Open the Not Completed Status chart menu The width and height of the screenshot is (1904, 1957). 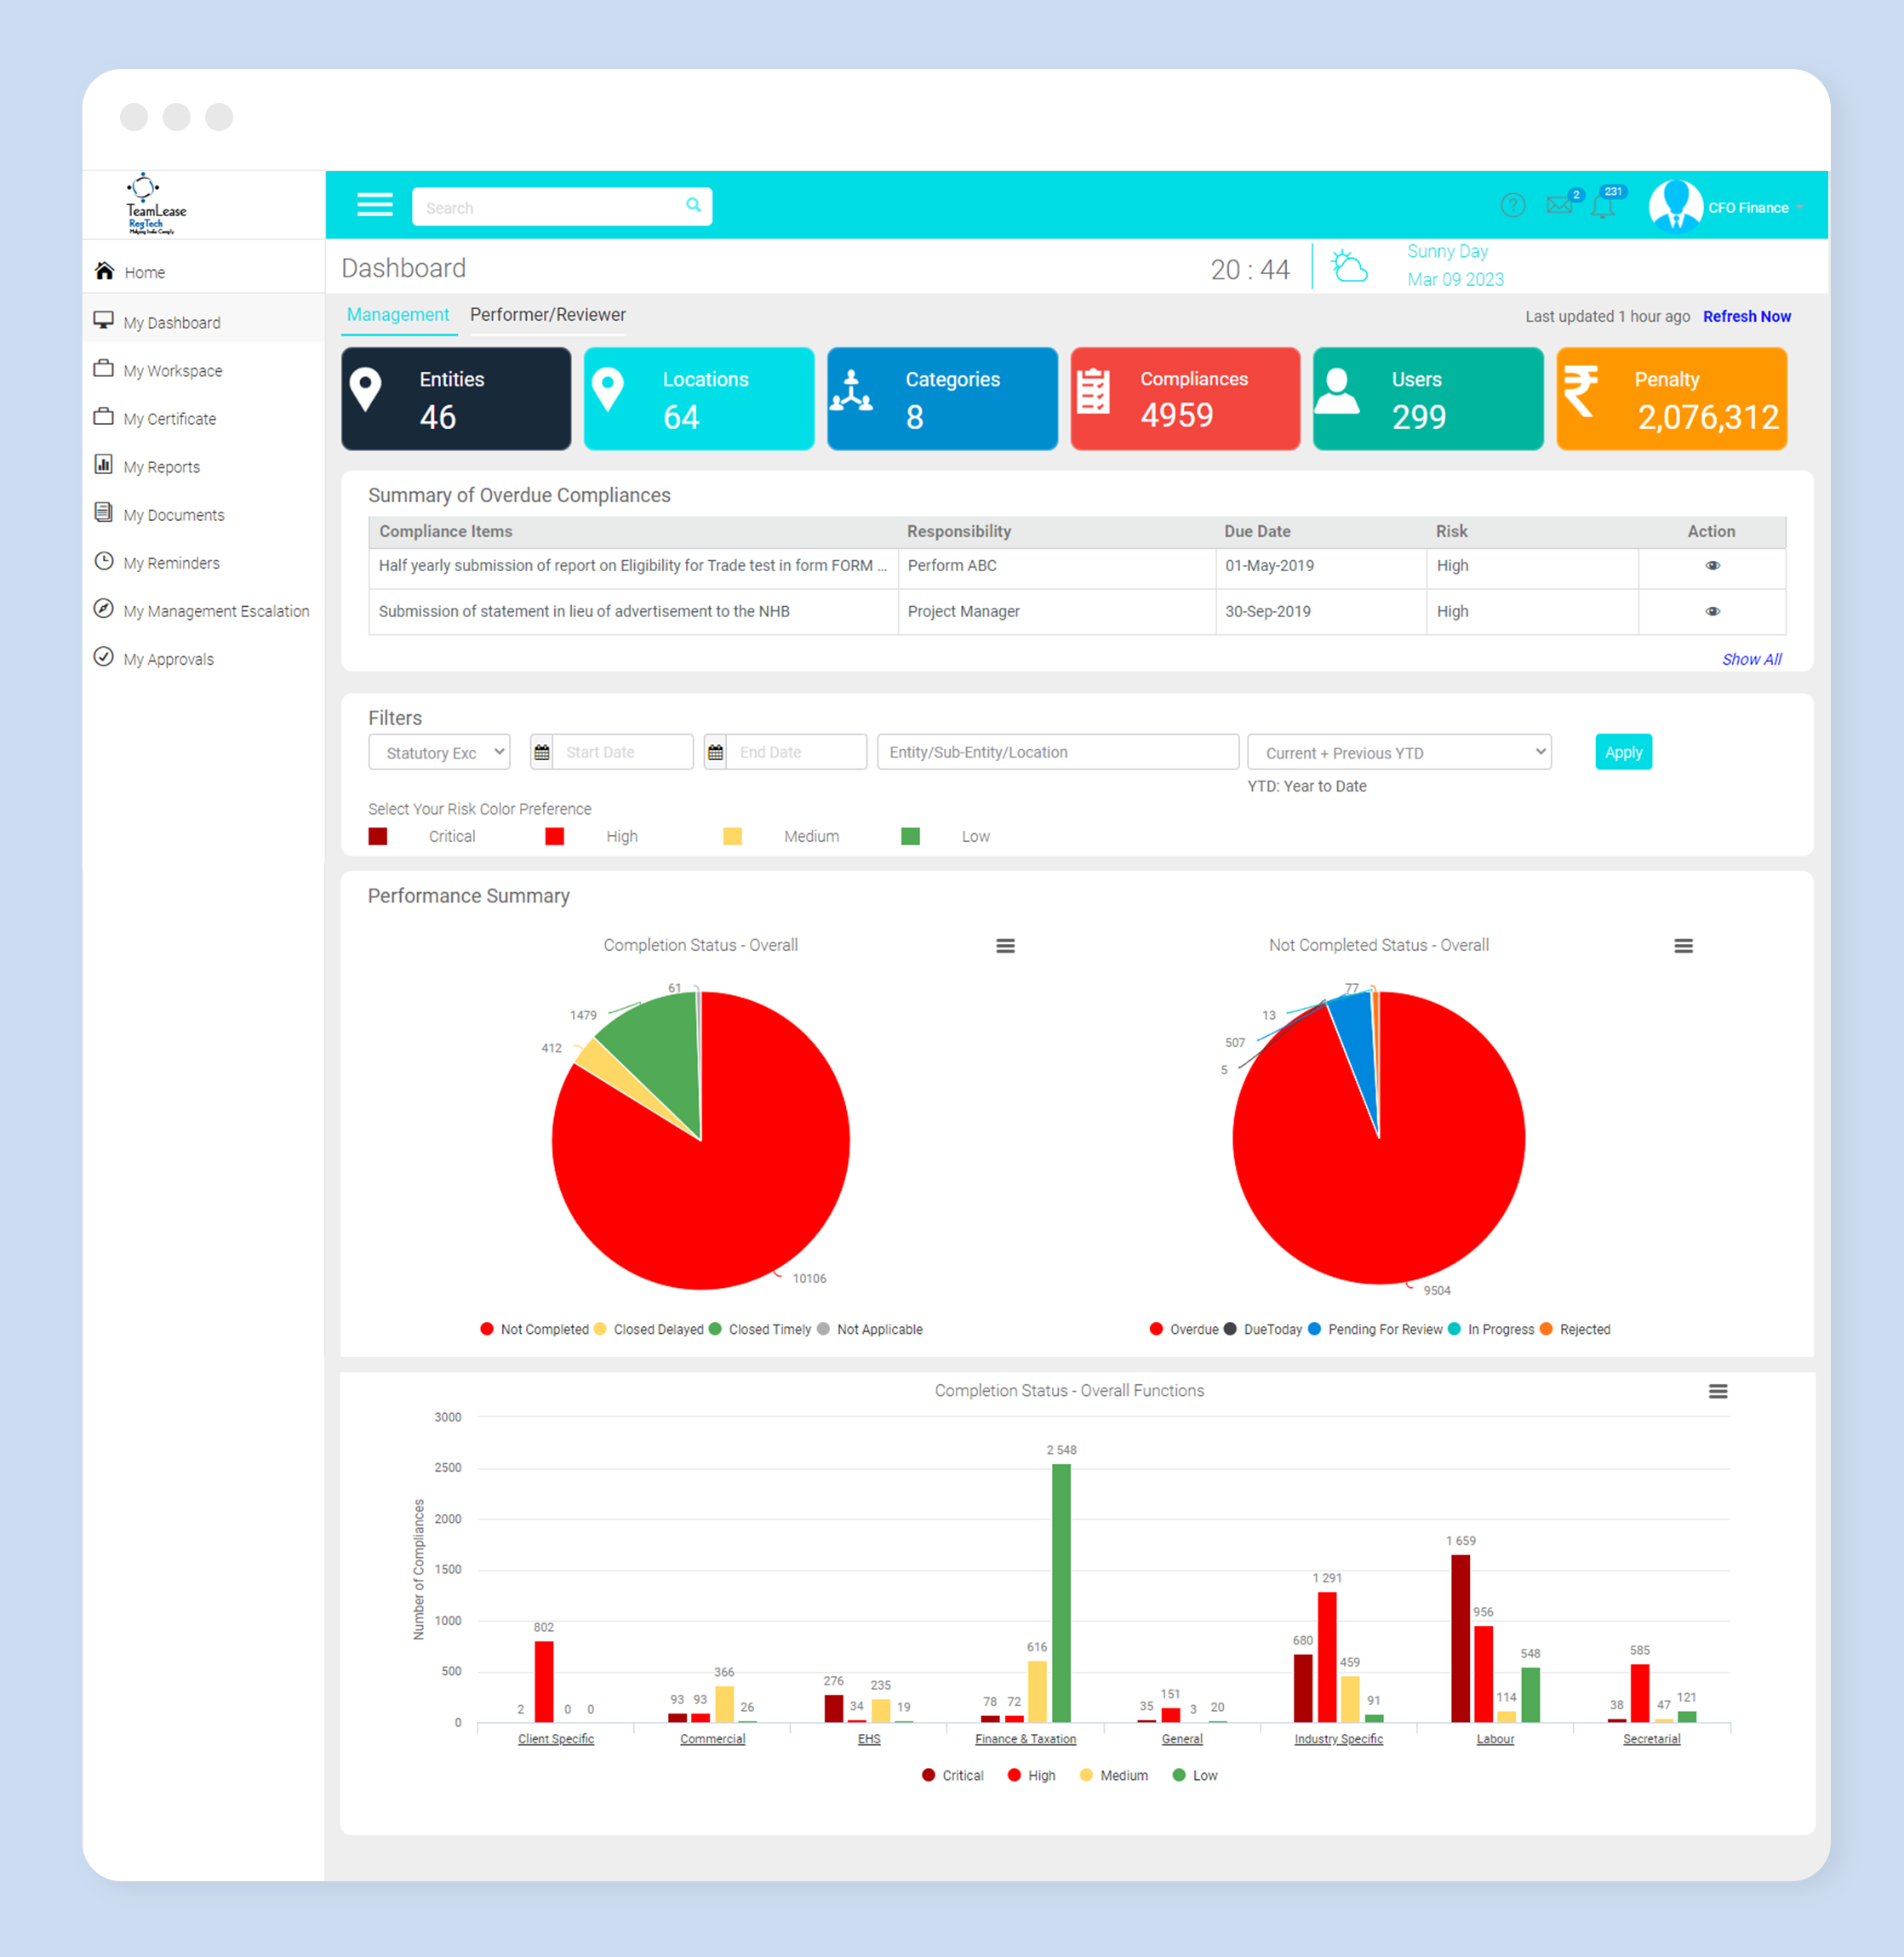click(1683, 946)
